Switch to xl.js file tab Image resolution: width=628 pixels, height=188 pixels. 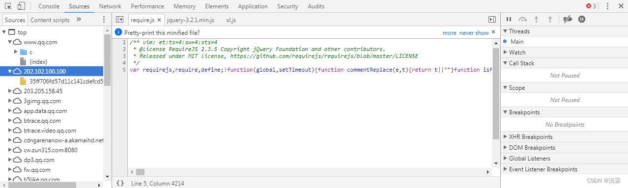pyautogui.click(x=231, y=20)
